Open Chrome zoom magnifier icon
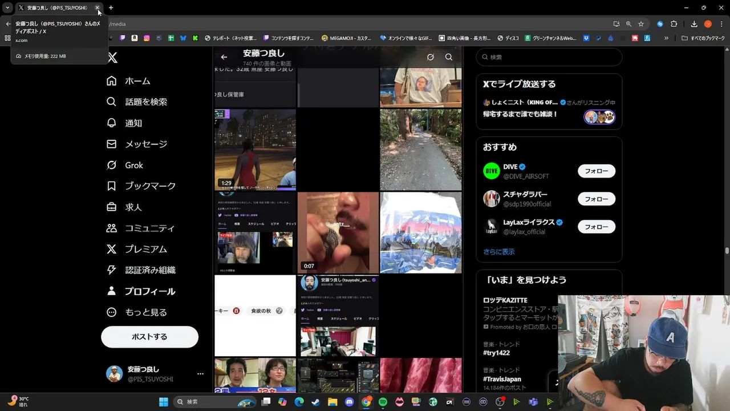The height and width of the screenshot is (411, 730). tap(628, 24)
